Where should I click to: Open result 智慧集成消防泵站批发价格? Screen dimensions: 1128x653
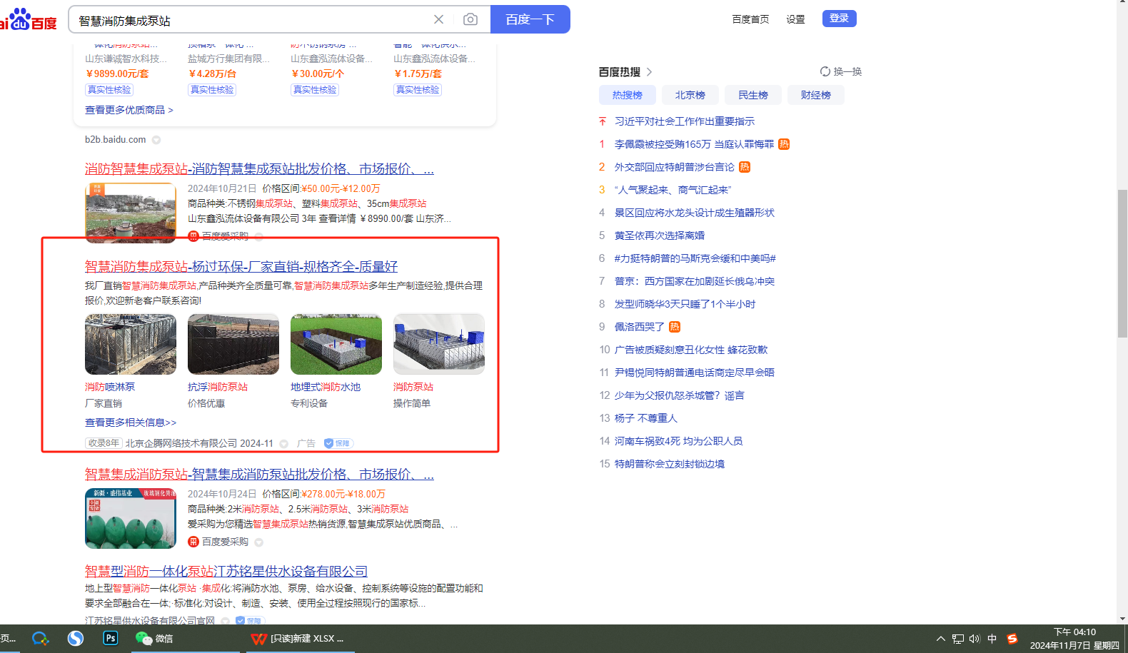[259, 475]
